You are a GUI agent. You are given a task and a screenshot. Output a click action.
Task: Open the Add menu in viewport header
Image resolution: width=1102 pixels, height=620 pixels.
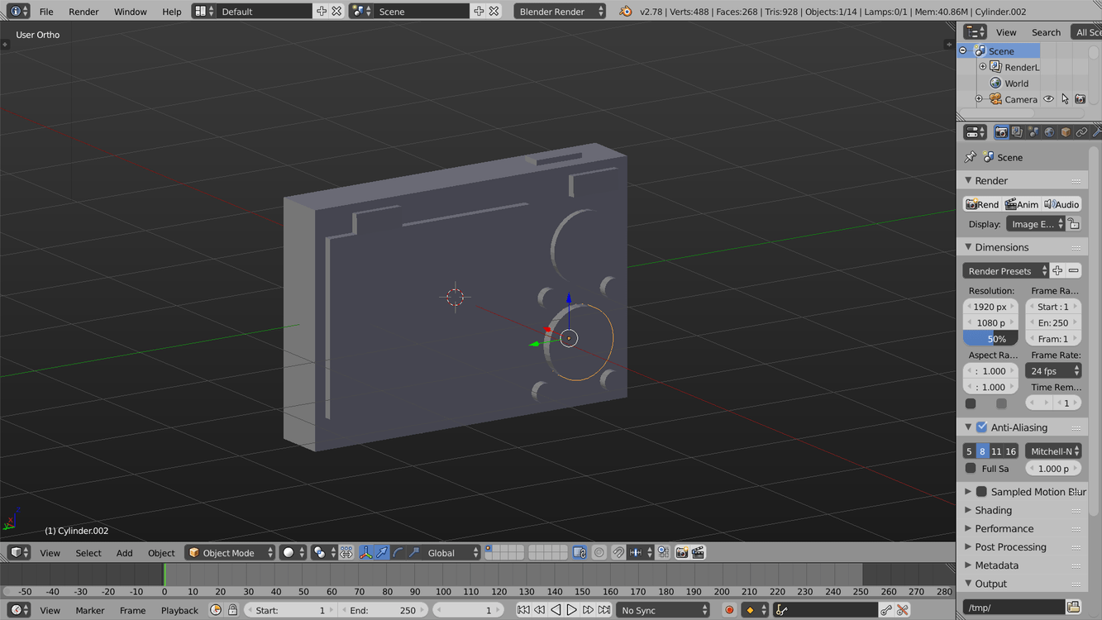(124, 553)
